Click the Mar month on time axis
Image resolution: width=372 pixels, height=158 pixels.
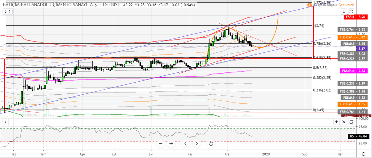pos(340,154)
